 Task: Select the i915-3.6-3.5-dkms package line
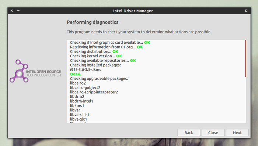pos(86,70)
